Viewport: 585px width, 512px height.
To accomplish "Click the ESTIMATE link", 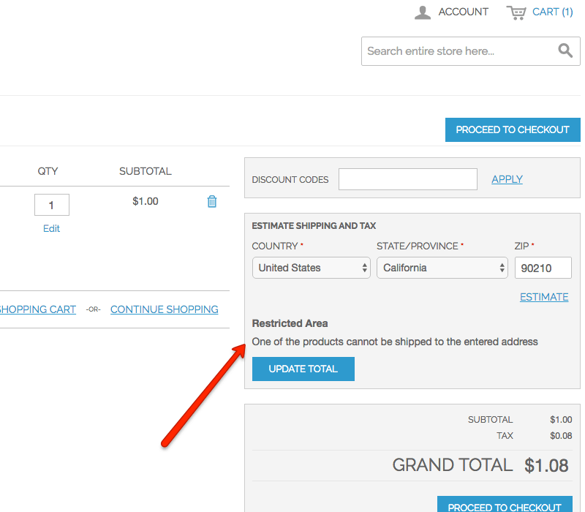I will [543, 297].
